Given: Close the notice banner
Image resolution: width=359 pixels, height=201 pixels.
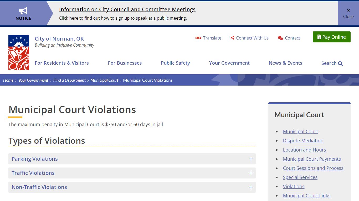Looking at the screenshot, I should pyautogui.click(x=348, y=13).
